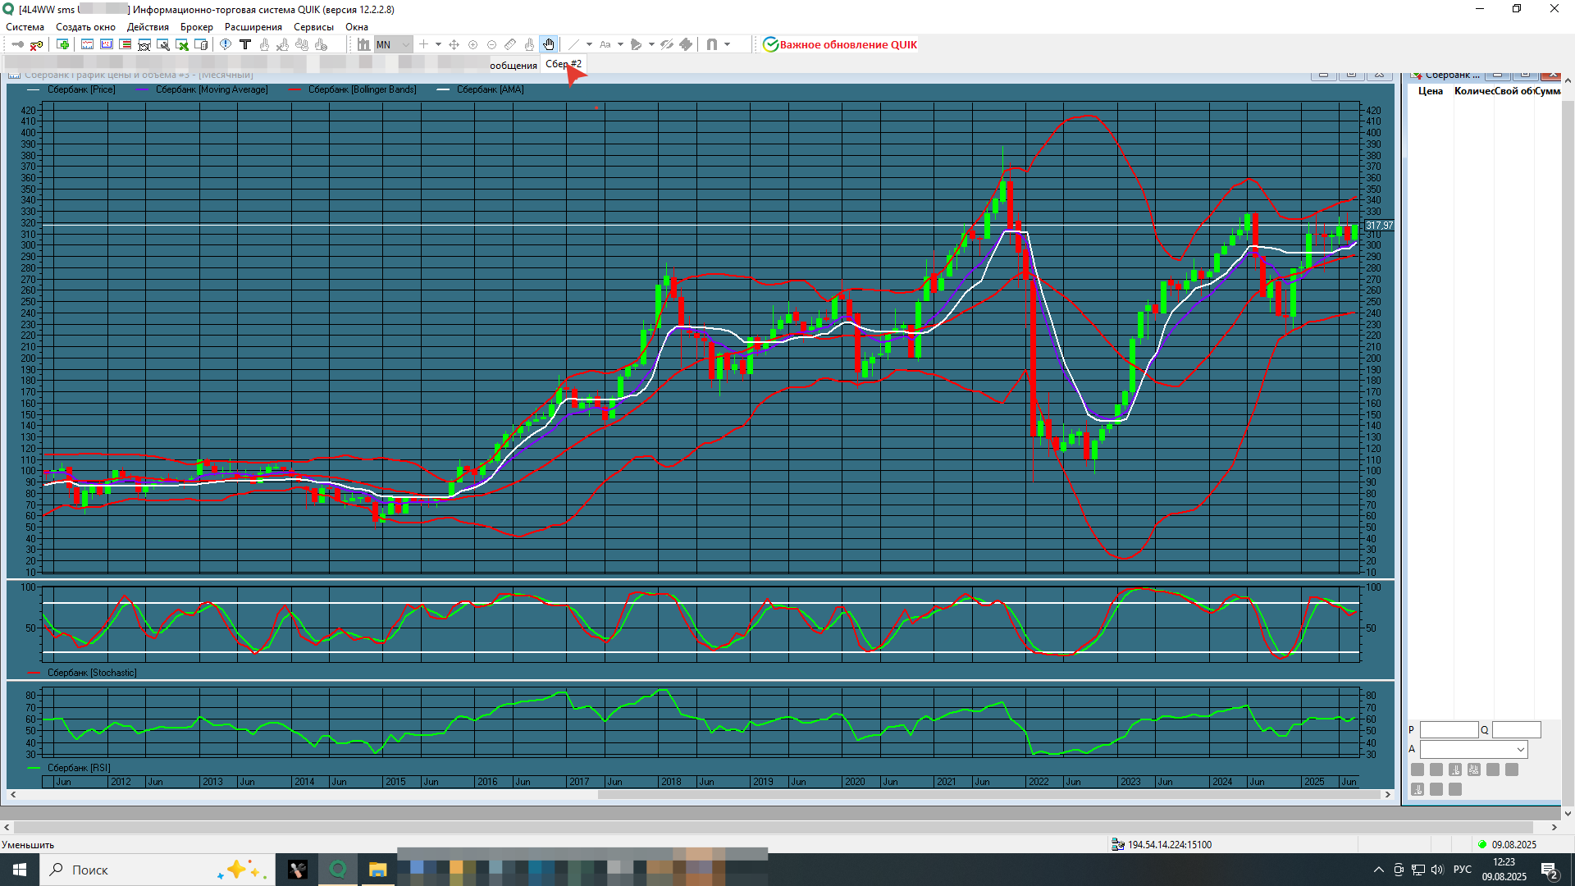Click the chart bars icon beside MN
Screen dimensions: 1575x886
coord(363,45)
